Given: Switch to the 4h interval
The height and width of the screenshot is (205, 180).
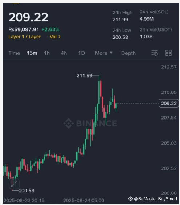Looking at the screenshot, I should coord(64,53).
